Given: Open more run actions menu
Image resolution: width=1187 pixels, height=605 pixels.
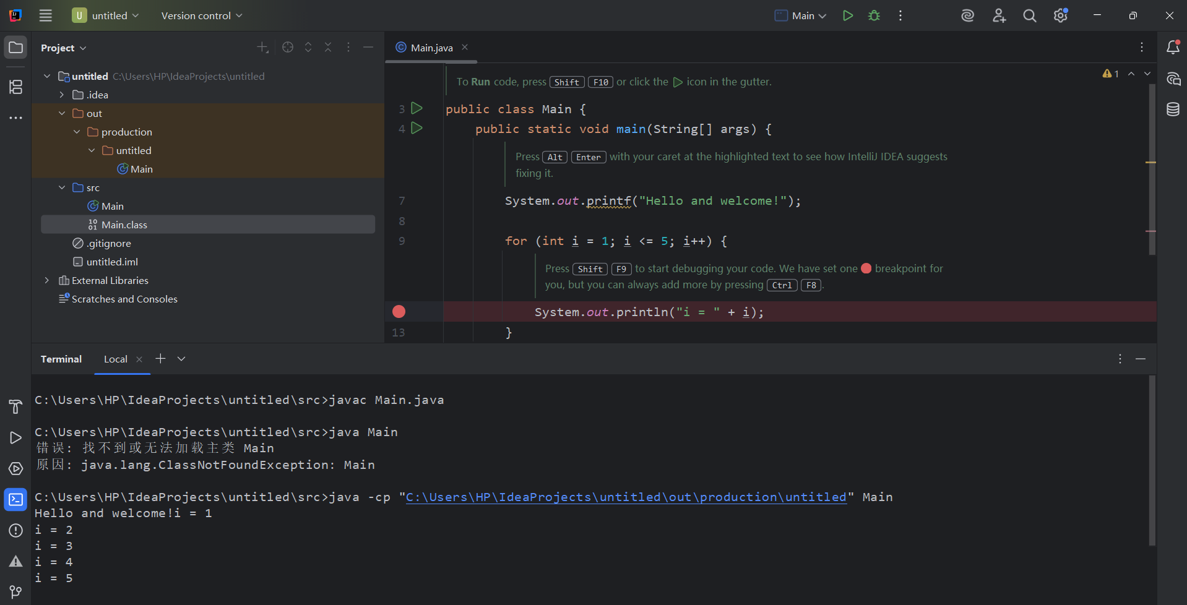Looking at the screenshot, I should (x=900, y=15).
